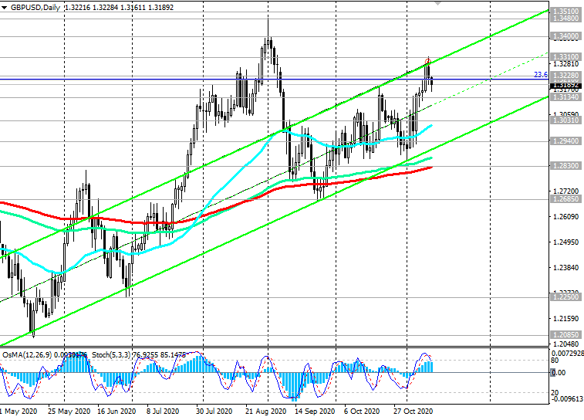Open the dropdown arrow beside GBPUSD,Daily

tap(4, 8)
